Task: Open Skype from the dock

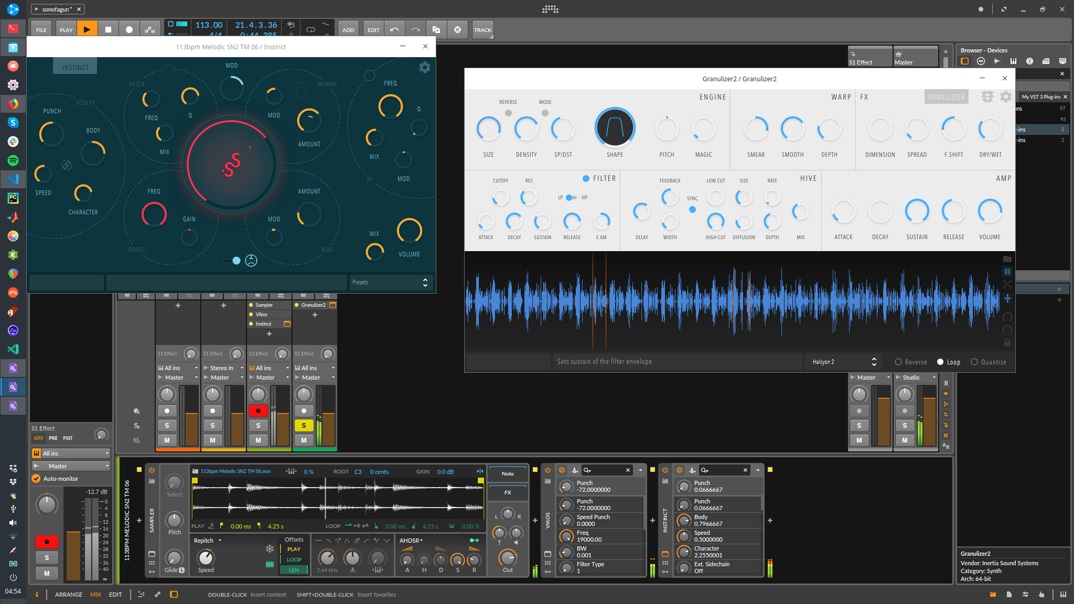Action: click(13, 122)
